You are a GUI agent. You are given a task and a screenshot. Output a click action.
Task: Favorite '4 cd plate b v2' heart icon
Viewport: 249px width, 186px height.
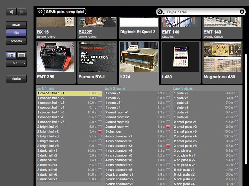click(236, 160)
